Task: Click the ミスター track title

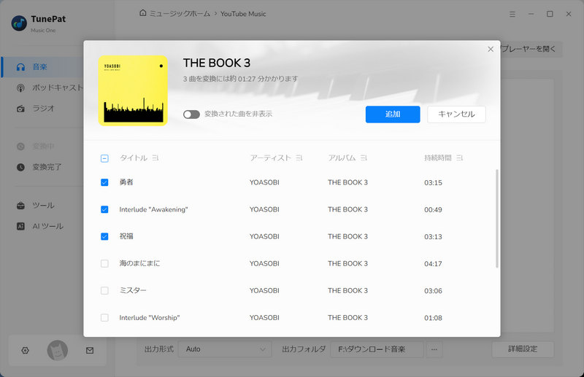Action: (133, 290)
